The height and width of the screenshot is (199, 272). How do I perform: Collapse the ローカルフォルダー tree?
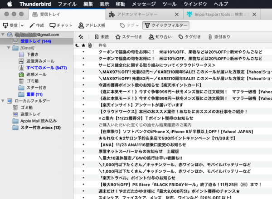[x=4, y=101]
